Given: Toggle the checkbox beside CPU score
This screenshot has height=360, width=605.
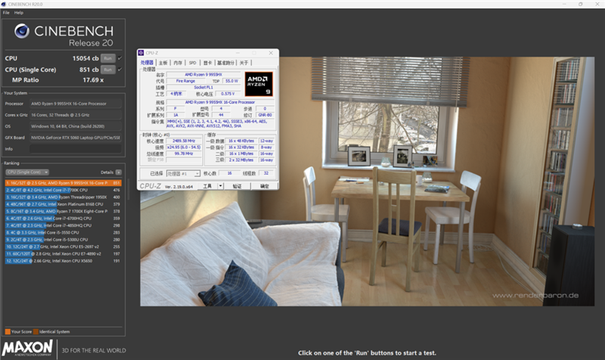Looking at the screenshot, I should point(119,58).
